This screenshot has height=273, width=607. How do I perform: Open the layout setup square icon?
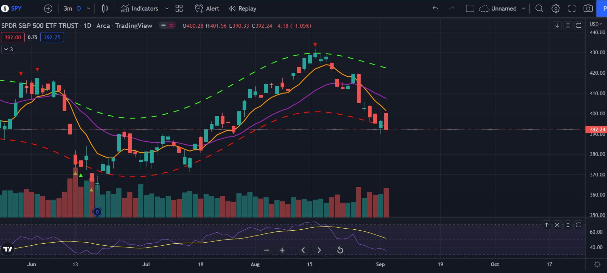pyautogui.click(x=470, y=9)
